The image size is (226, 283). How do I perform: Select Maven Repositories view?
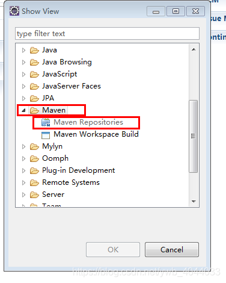pyautogui.click(x=88, y=122)
